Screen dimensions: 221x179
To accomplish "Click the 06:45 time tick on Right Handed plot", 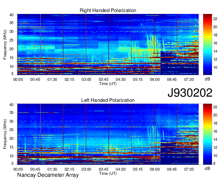I will tap(172, 79).
